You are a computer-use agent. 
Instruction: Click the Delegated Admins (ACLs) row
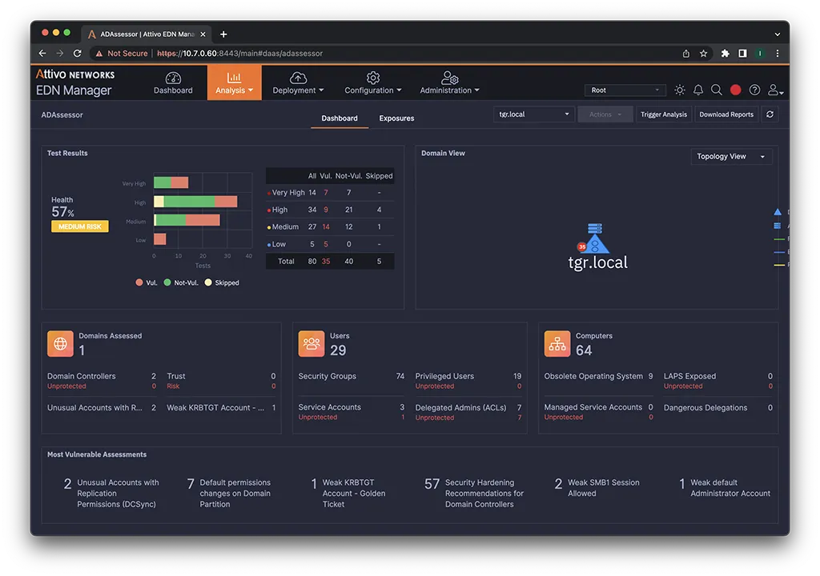(x=468, y=412)
